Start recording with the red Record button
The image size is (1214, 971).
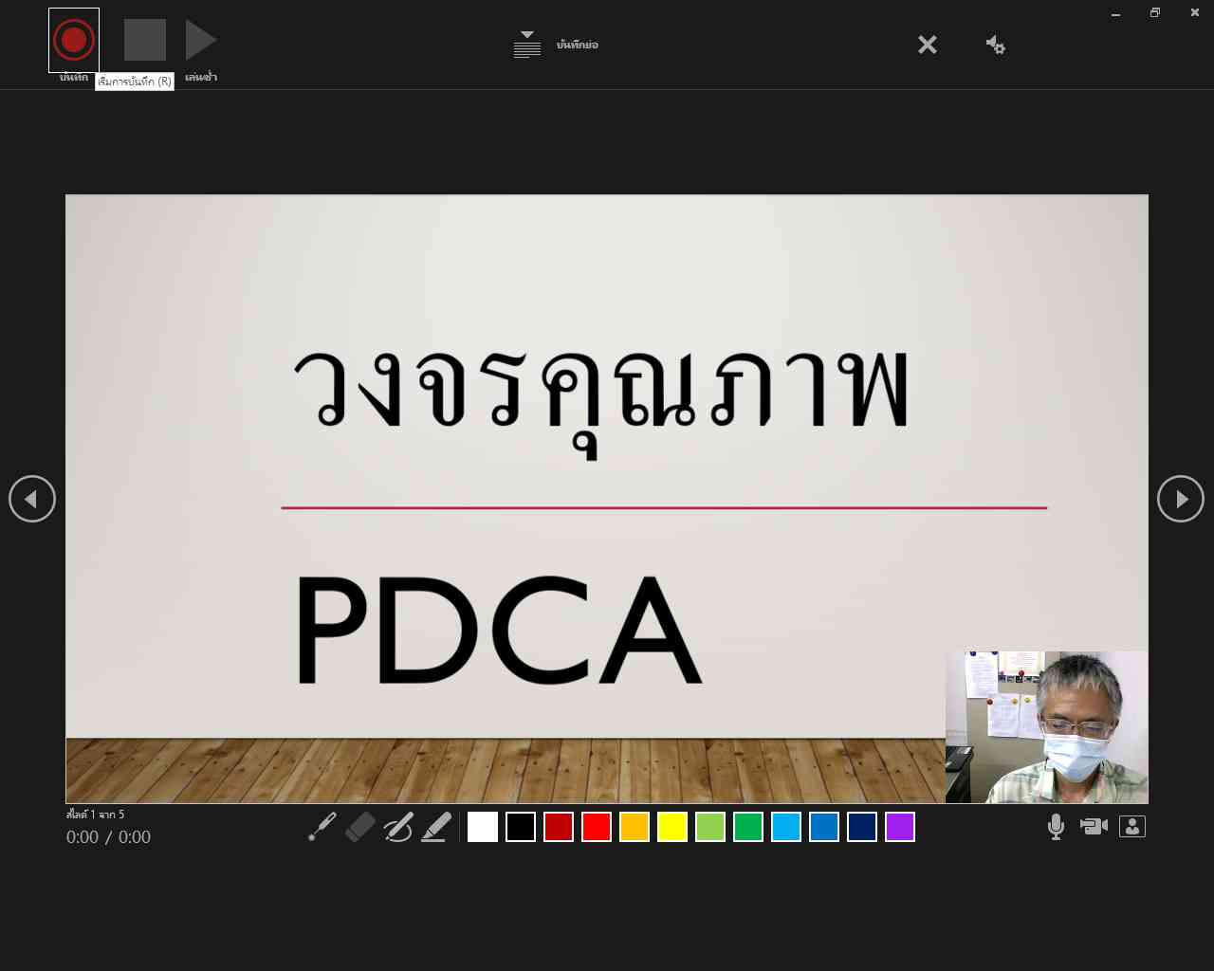coord(74,41)
